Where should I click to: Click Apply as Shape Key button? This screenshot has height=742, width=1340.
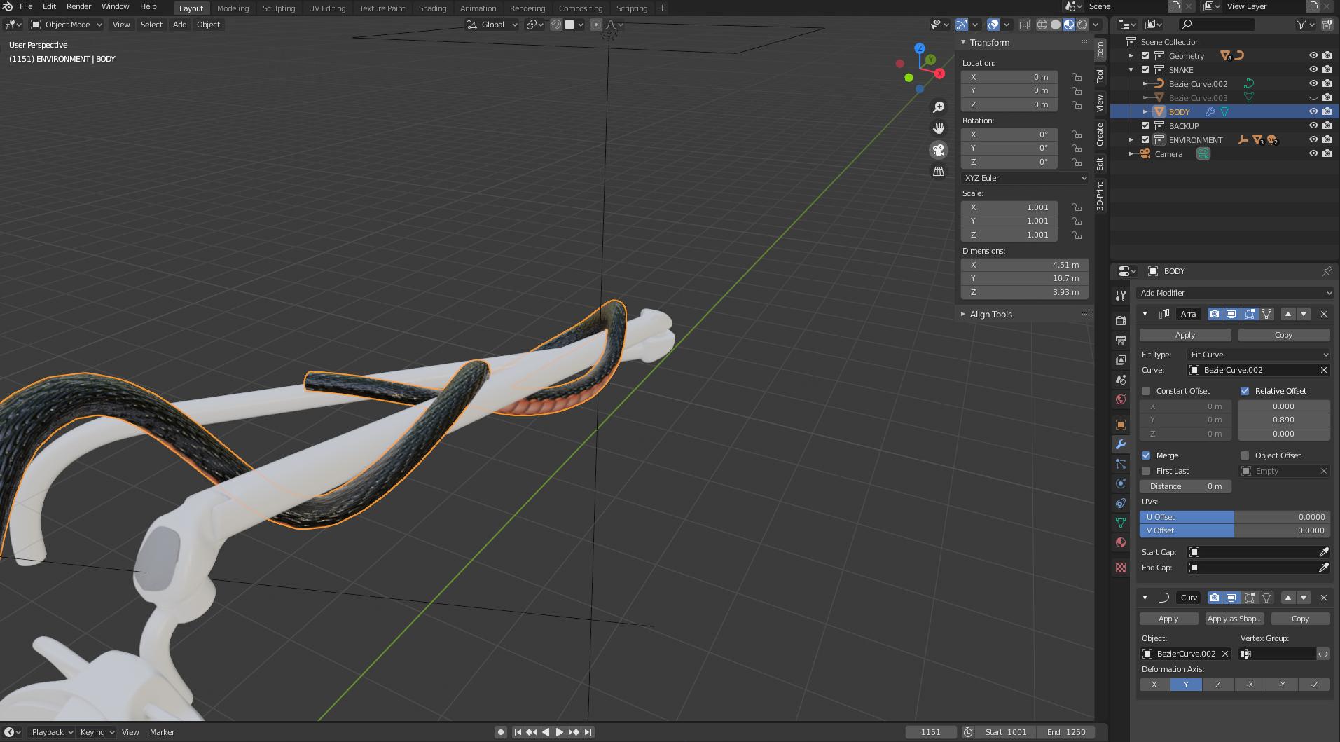pos(1234,619)
